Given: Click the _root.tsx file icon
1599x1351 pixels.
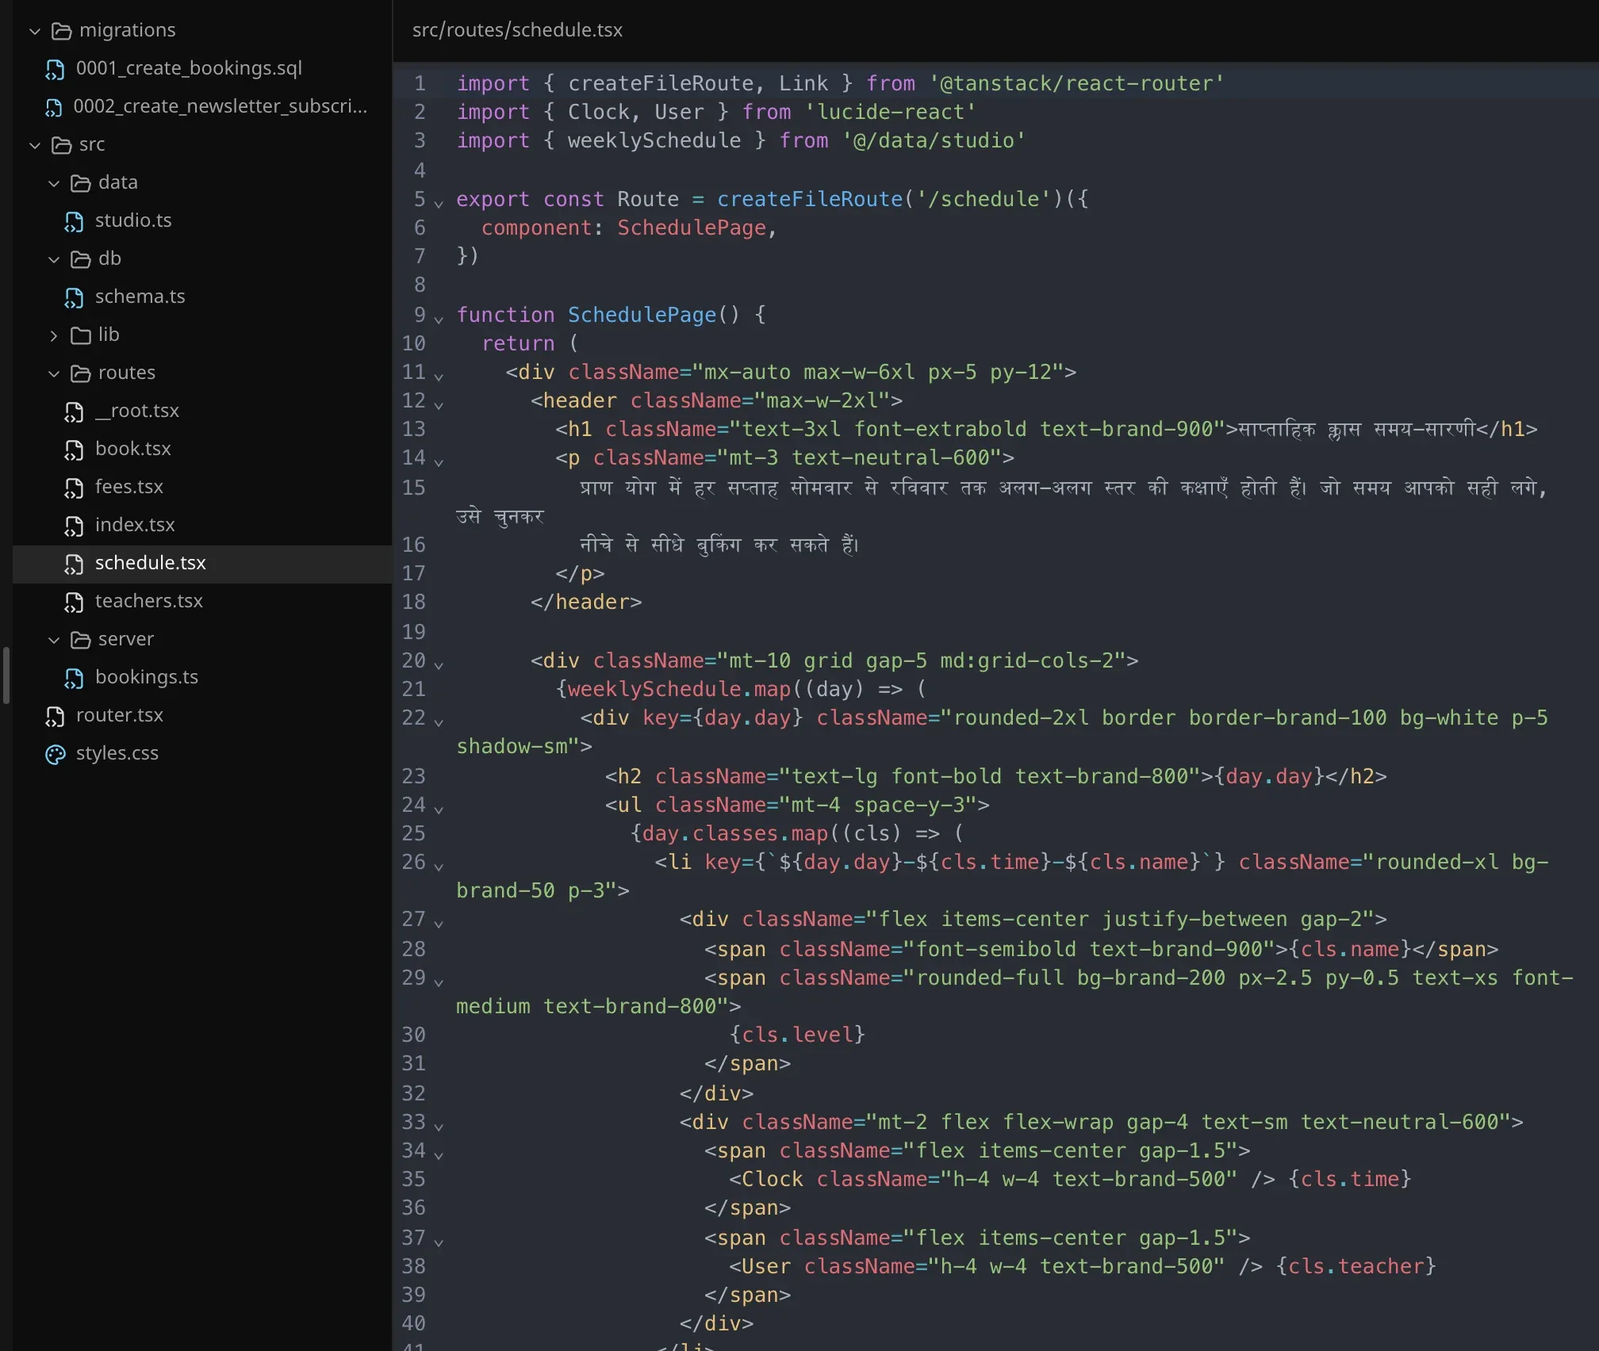Looking at the screenshot, I should click(74, 411).
